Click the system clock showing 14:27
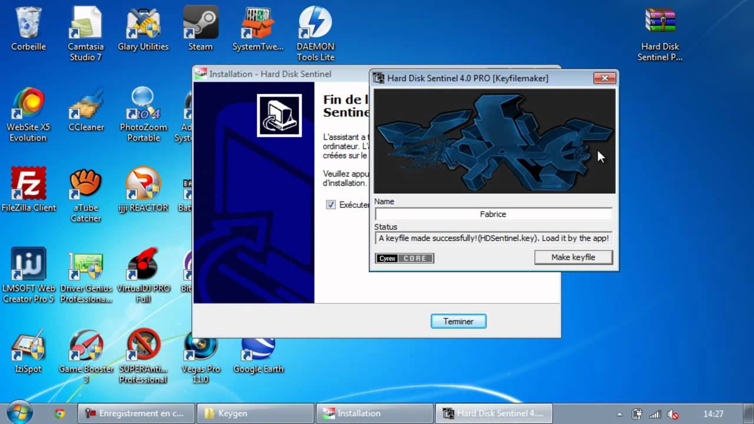 coord(713,414)
